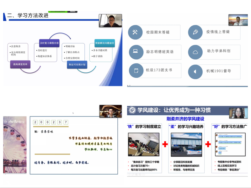This screenshot has width=251, height=188.
Task: Select the 提高课堂效率 purple label
Action: coord(20,64)
